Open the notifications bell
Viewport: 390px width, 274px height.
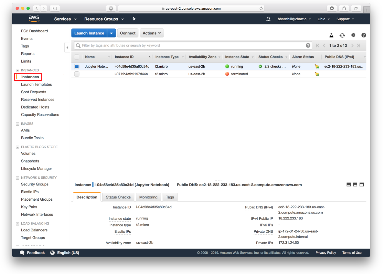(x=268, y=19)
